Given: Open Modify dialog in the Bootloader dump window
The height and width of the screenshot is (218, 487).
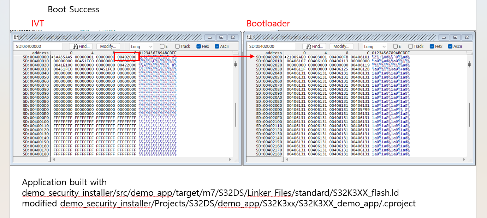Looking at the screenshot, I should pos(342,46).
